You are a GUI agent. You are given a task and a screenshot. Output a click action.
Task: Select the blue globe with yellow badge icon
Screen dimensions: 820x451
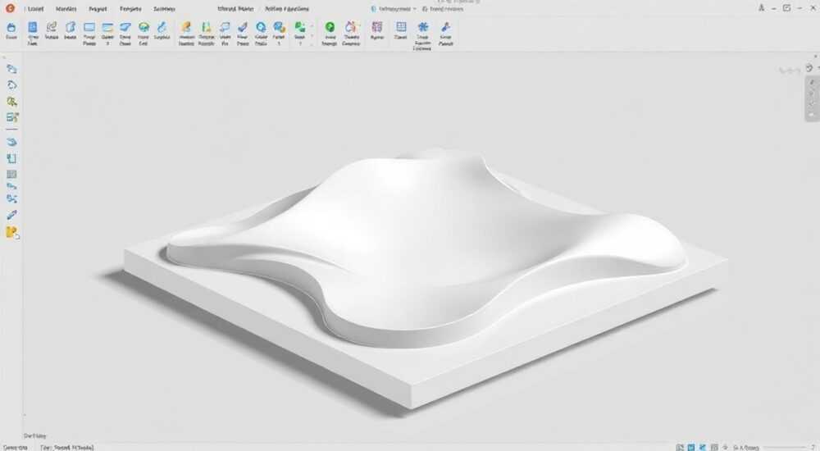point(279,27)
